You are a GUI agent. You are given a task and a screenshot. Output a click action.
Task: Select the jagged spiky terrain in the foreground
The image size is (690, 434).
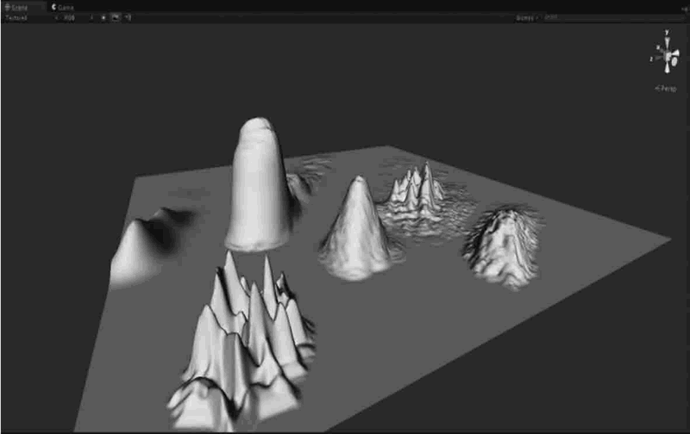[x=241, y=336]
